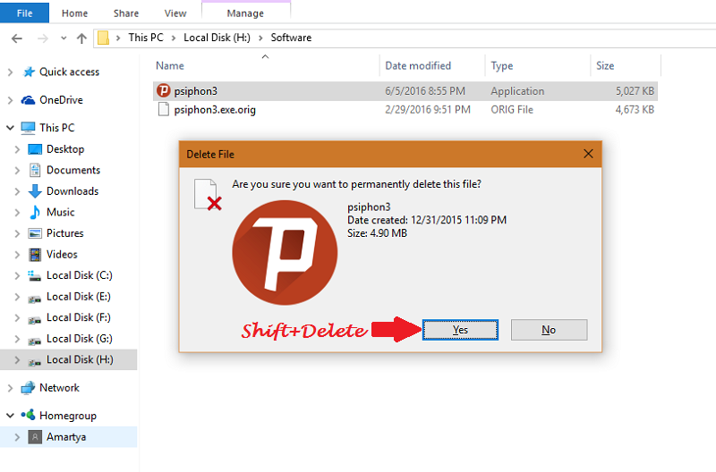
Task: Go forward with the right arrow button
Action: [x=42, y=38]
